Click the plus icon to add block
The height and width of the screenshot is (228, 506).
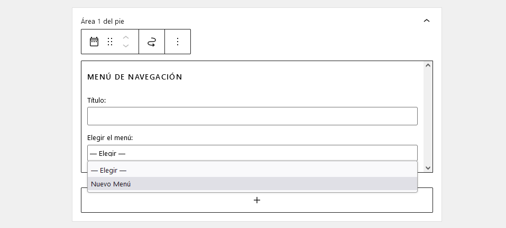[x=257, y=200]
